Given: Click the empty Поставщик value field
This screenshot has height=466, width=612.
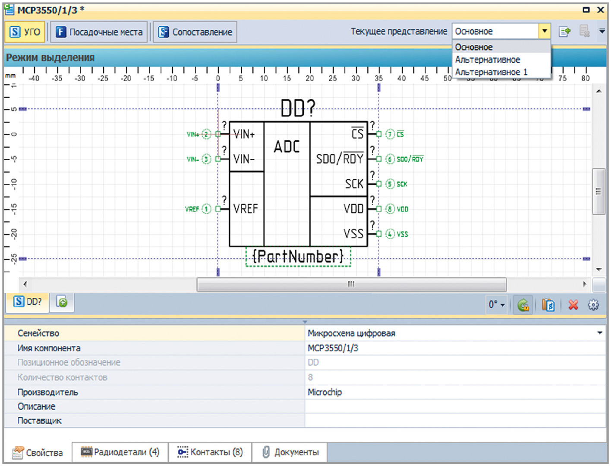Looking at the screenshot, I should (455, 421).
